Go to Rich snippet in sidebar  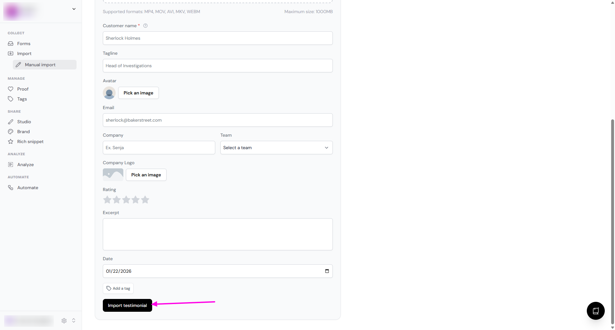coord(30,141)
